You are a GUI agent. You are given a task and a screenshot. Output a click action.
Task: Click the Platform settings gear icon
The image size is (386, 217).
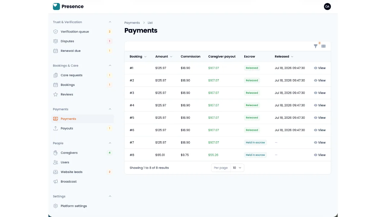click(55, 206)
